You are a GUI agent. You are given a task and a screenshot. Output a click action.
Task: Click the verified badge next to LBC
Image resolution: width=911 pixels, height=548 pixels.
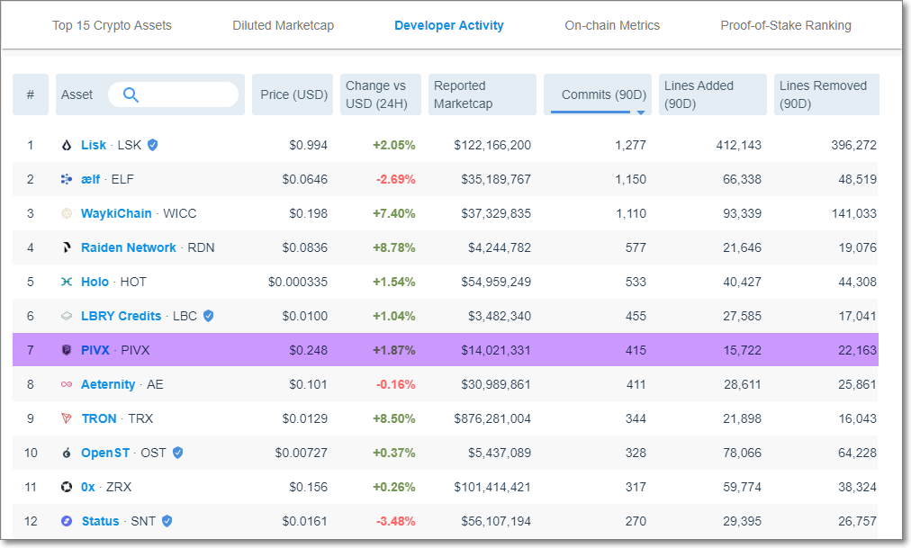pos(209,317)
